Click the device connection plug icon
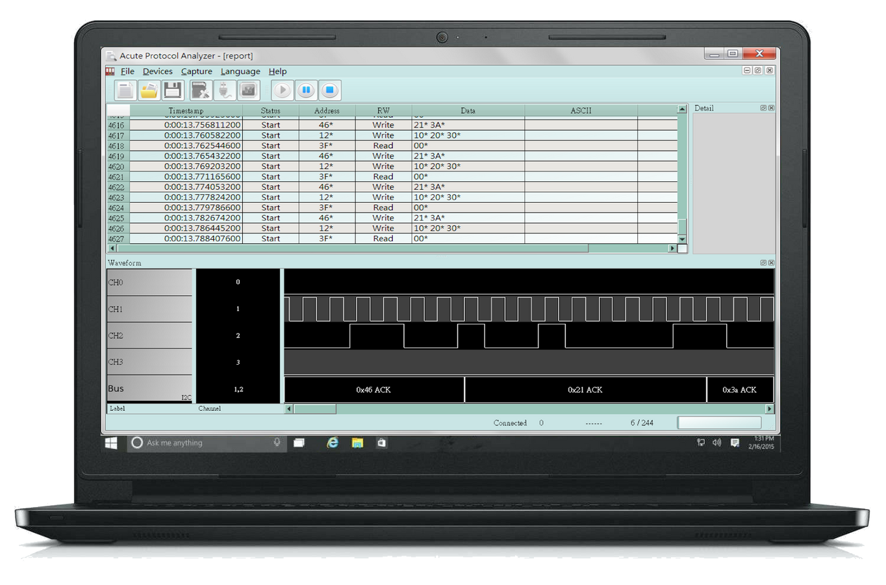 pyautogui.click(x=224, y=90)
